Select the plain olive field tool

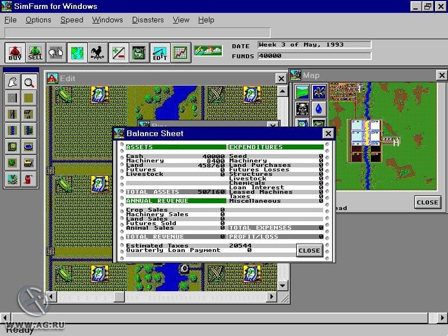click(29, 99)
